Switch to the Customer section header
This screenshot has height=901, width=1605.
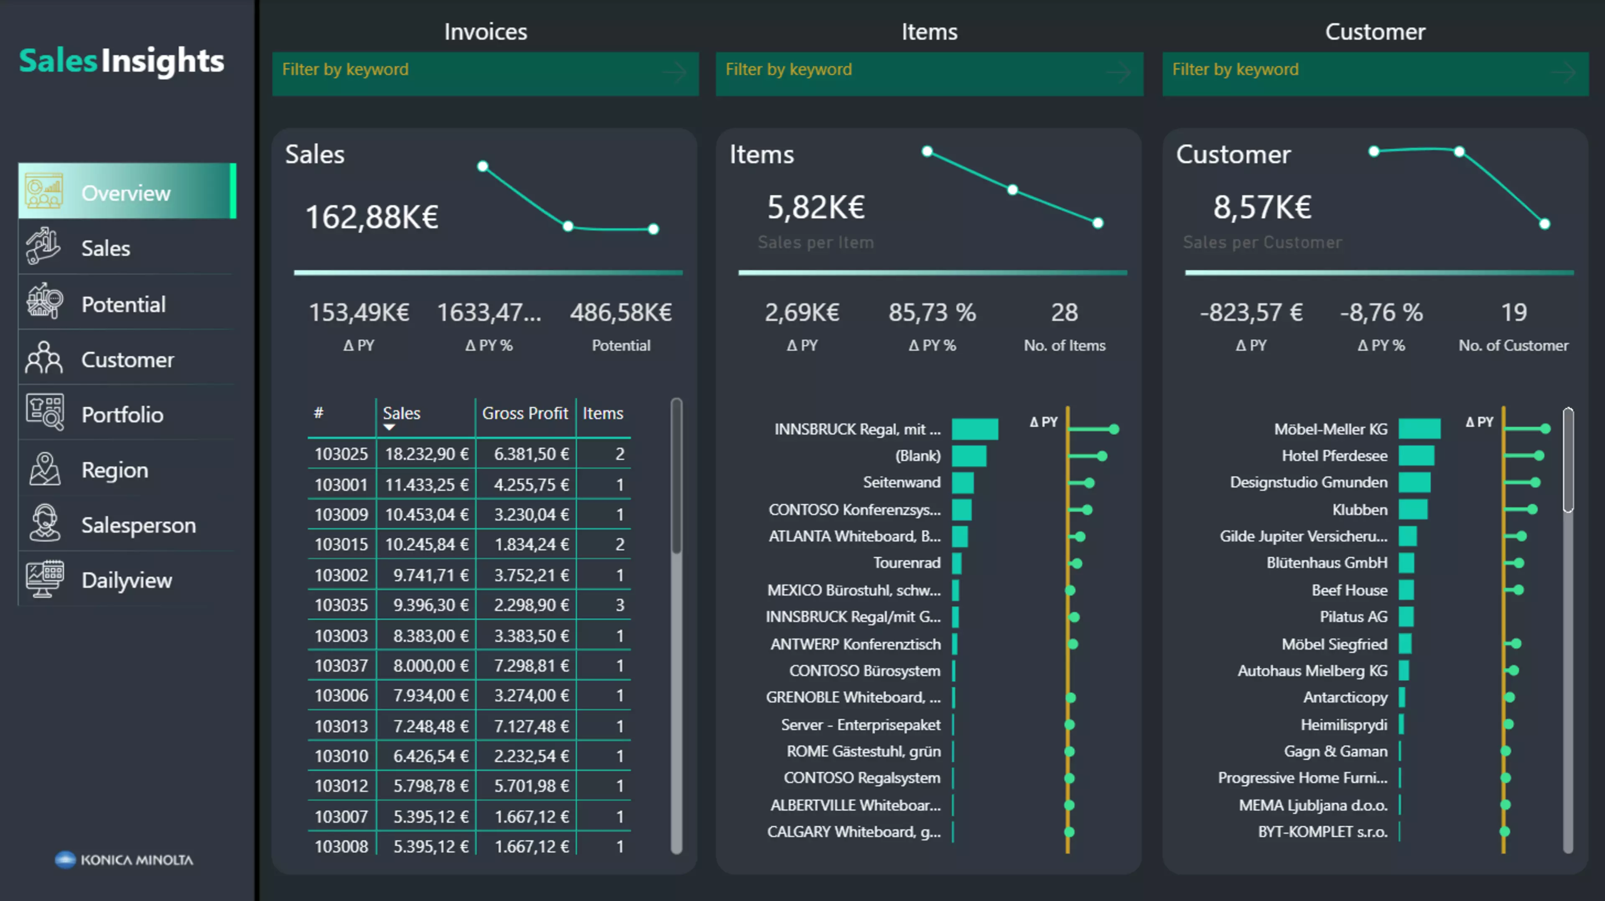(1375, 31)
